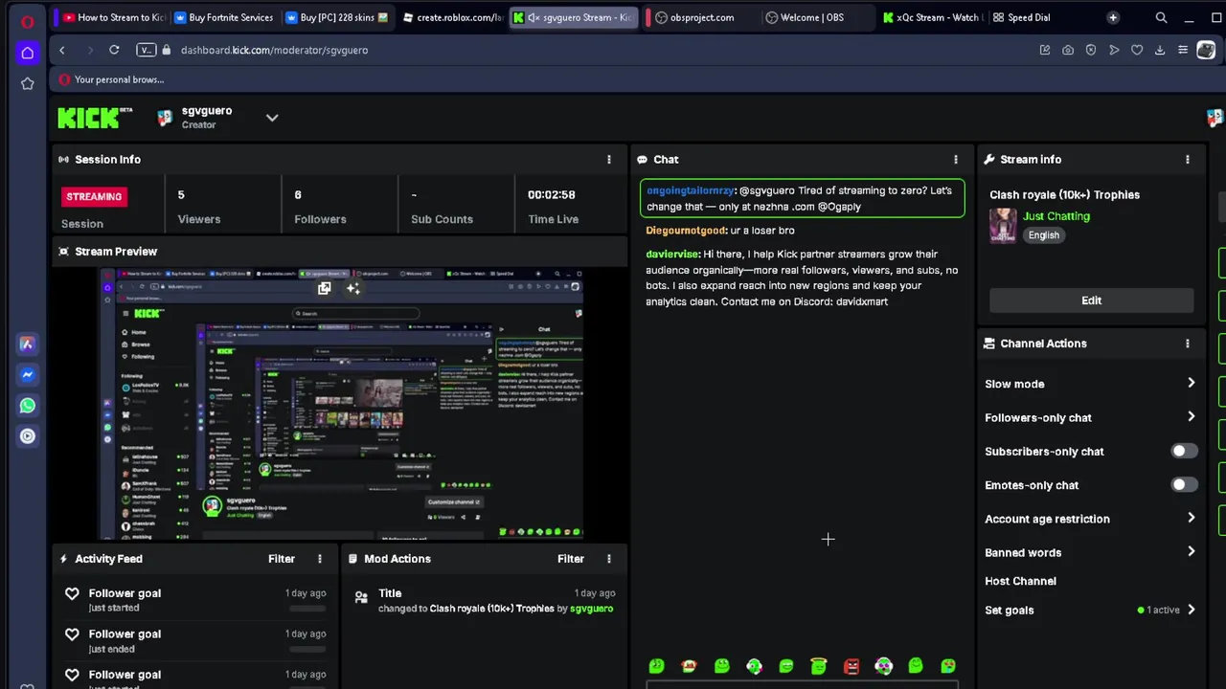Image resolution: width=1226 pixels, height=689 pixels.
Task: Toggle Subscribers-only chat
Action: [1183, 452]
